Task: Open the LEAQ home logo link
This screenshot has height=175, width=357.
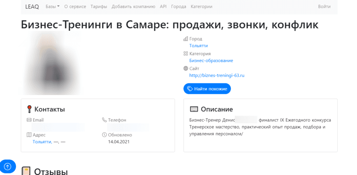Action: click(32, 7)
